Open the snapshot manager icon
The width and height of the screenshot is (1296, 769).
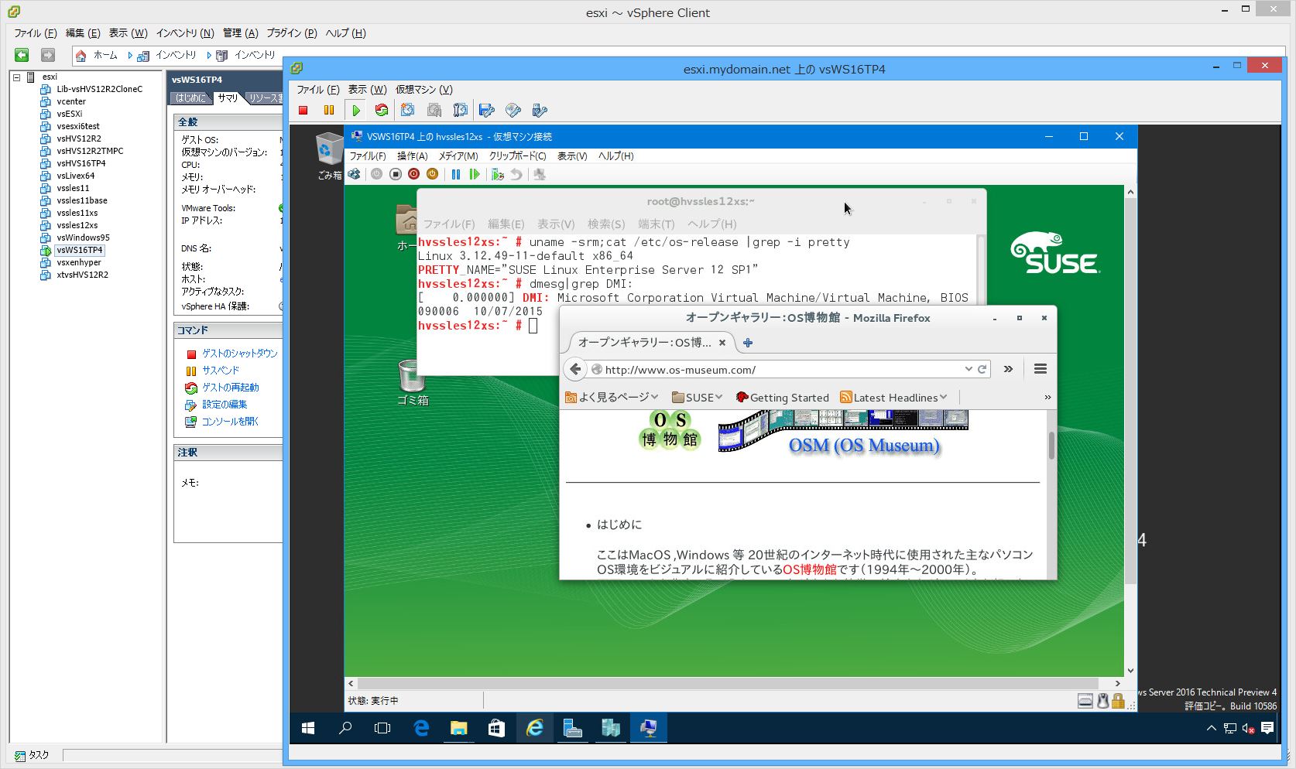click(461, 111)
